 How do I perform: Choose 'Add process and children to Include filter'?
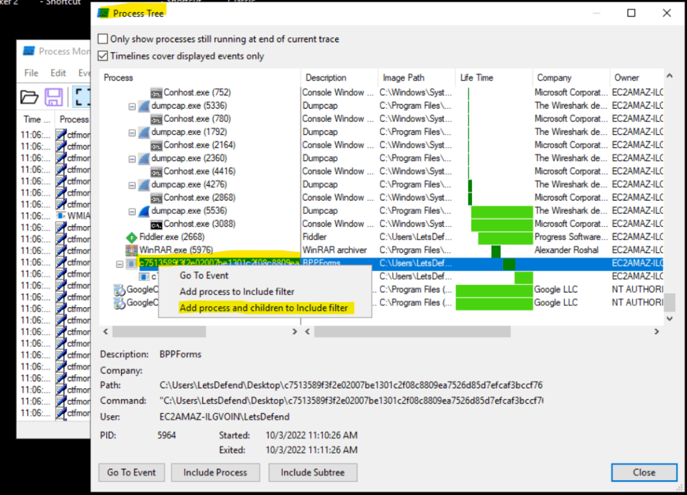click(x=264, y=308)
